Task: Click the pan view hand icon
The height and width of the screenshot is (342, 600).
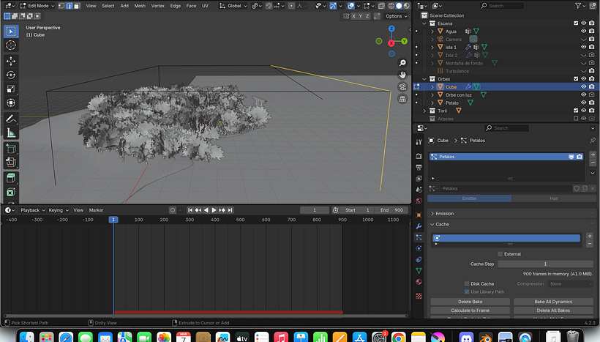Action: (x=402, y=75)
